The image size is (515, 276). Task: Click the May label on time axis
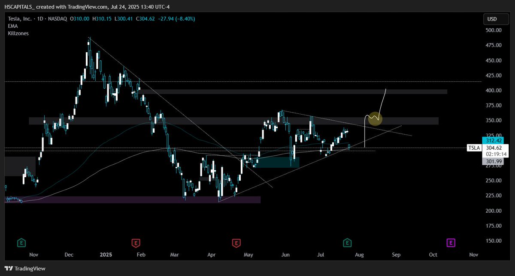(x=248, y=255)
